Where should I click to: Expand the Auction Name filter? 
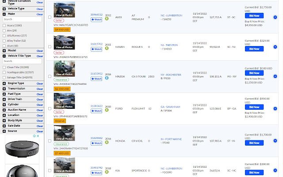click(x=4, y=110)
